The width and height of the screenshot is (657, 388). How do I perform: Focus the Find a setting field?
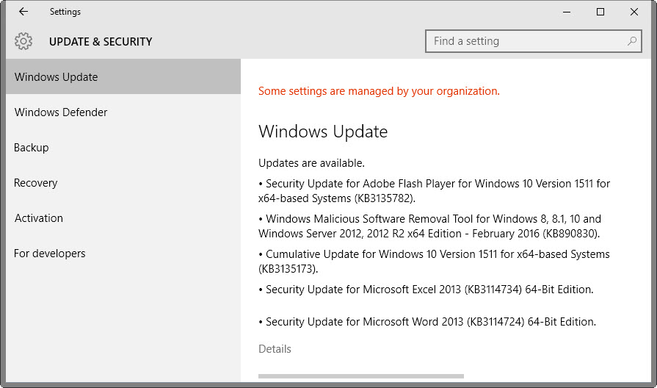coord(534,41)
